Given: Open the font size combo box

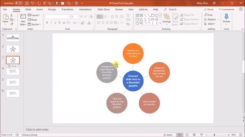Looking at the screenshot, I should pyautogui.click(x=74, y=16).
